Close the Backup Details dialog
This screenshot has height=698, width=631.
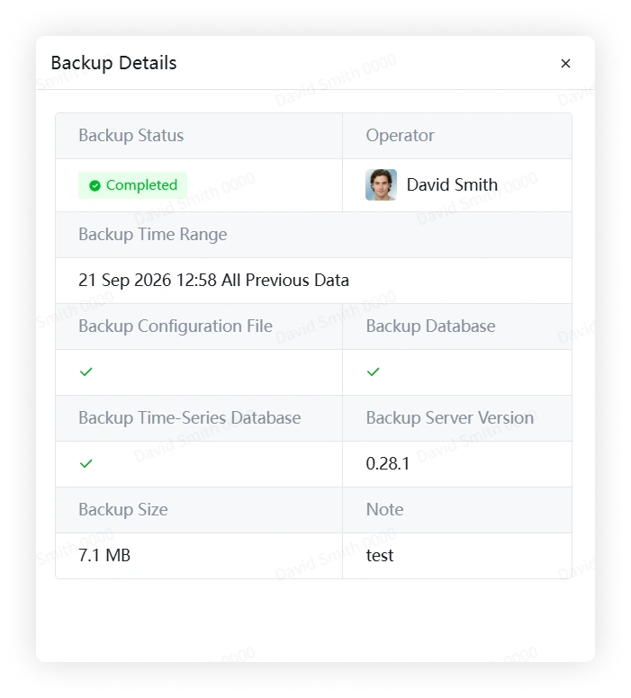[565, 63]
